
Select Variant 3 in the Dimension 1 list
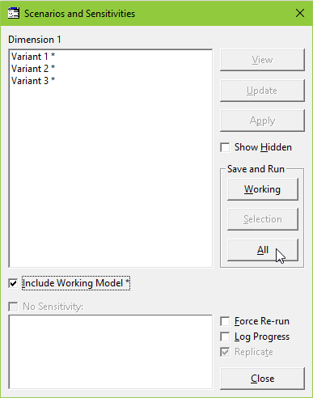click(x=33, y=81)
